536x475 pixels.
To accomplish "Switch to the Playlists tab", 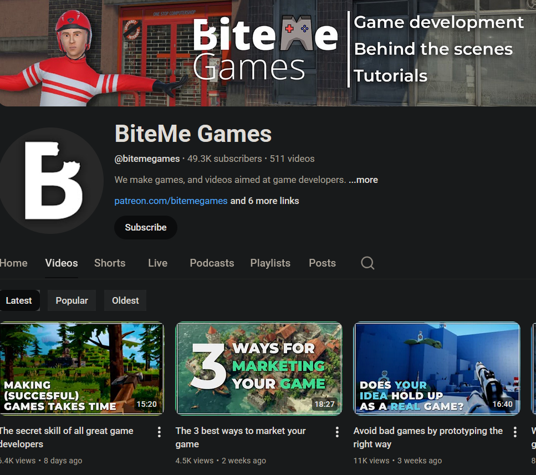I will [270, 263].
